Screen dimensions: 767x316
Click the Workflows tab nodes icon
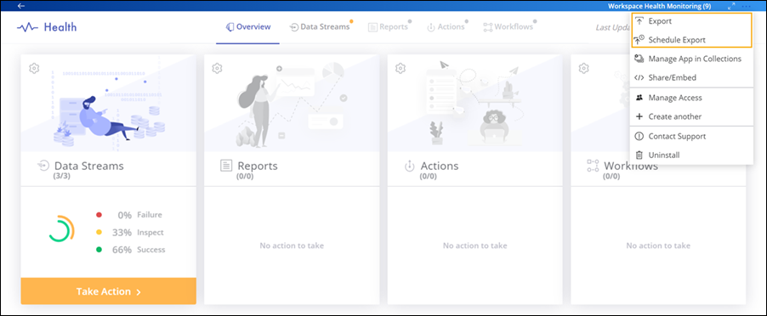(488, 27)
